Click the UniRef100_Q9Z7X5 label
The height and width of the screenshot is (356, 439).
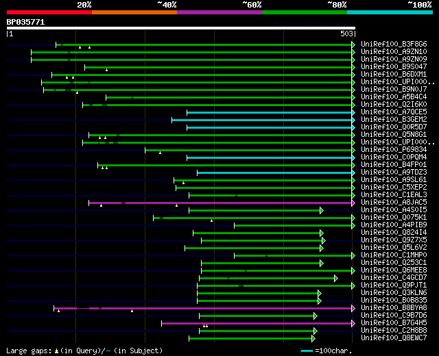tap(394, 240)
